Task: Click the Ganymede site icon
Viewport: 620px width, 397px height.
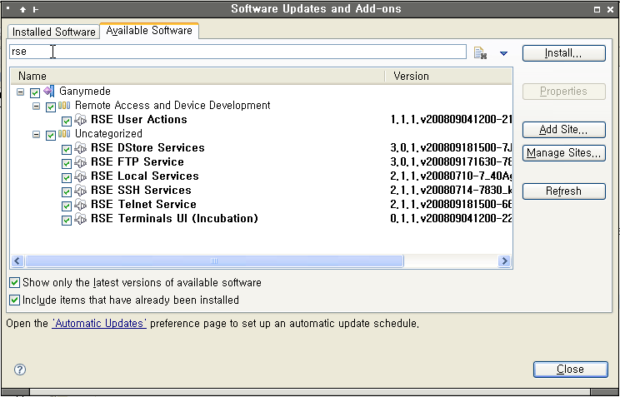Action: point(49,92)
